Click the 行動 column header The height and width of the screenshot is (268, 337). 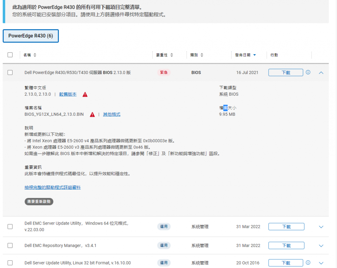(x=274, y=55)
